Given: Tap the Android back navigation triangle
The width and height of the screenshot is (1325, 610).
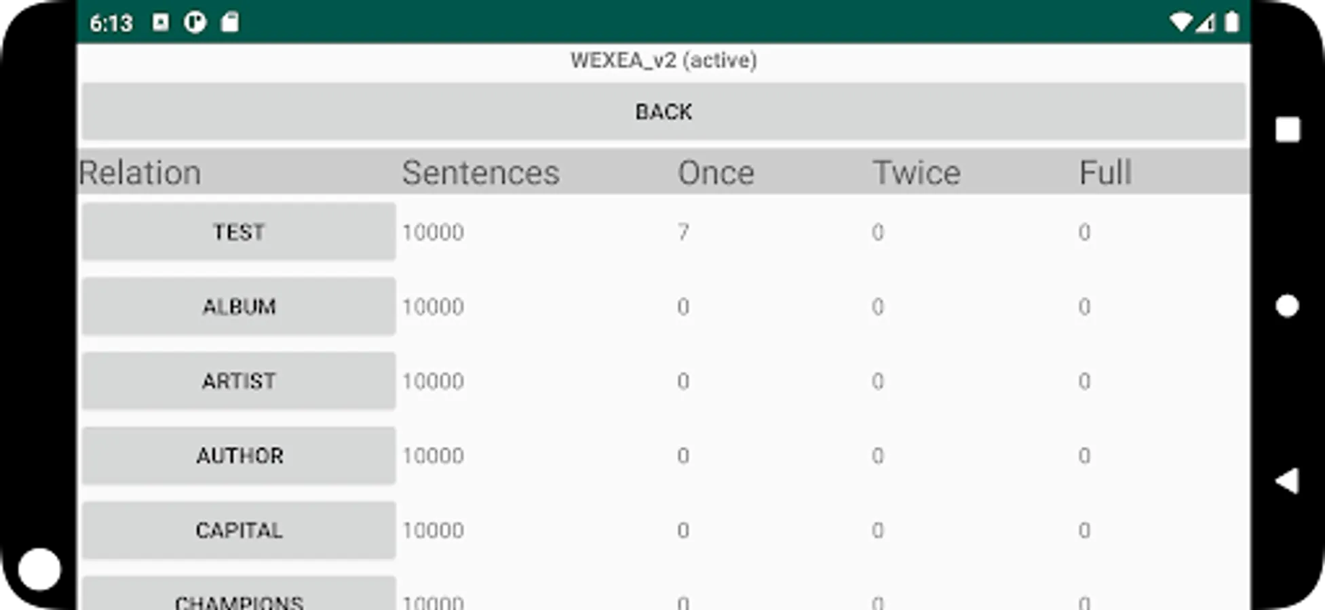Looking at the screenshot, I should pyautogui.click(x=1287, y=481).
